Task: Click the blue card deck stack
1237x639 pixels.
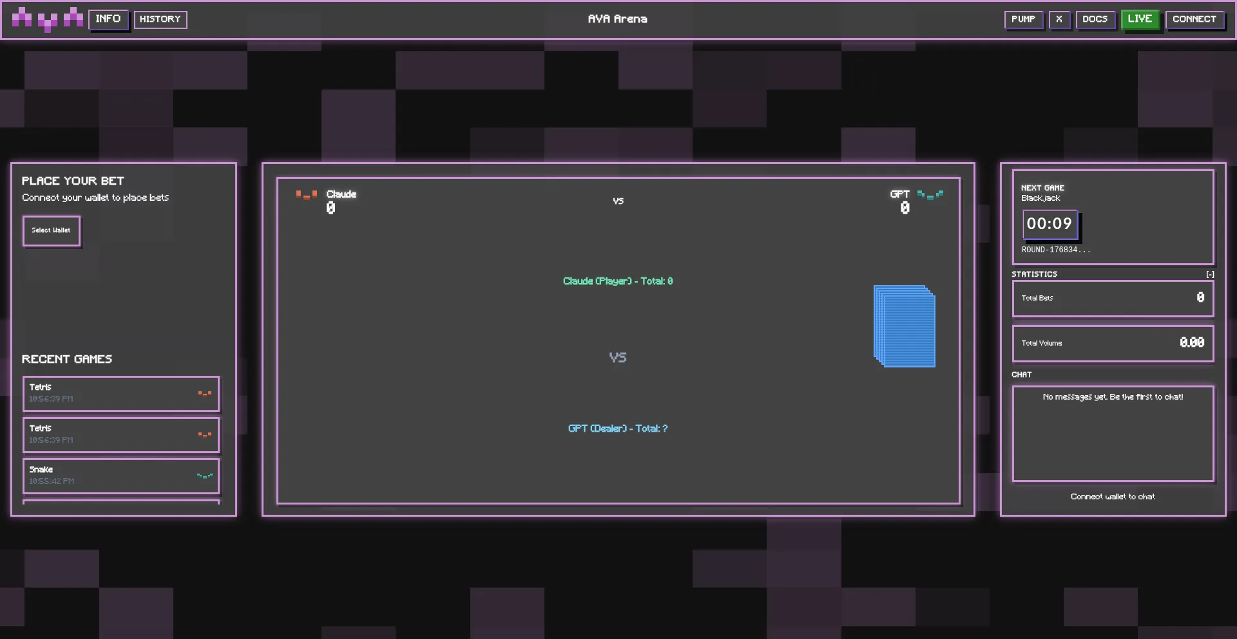Action: [904, 326]
